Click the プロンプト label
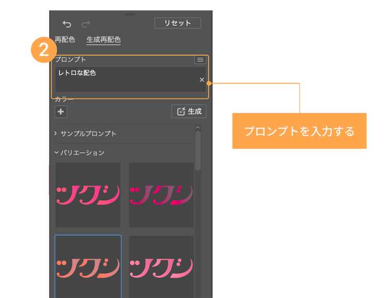This screenshot has width=387, height=298. click(70, 59)
